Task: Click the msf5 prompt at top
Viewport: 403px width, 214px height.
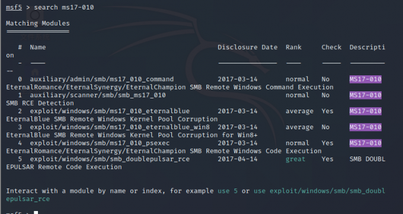Action: coord(14,7)
